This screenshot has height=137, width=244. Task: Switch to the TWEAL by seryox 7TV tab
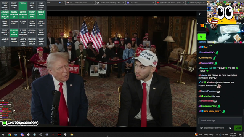196,3
